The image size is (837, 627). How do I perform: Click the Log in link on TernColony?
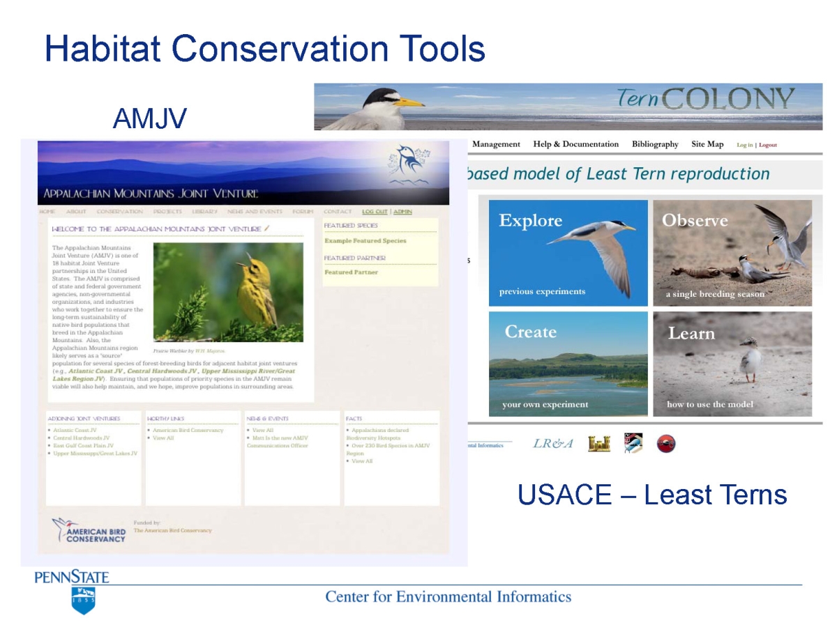pyautogui.click(x=745, y=145)
